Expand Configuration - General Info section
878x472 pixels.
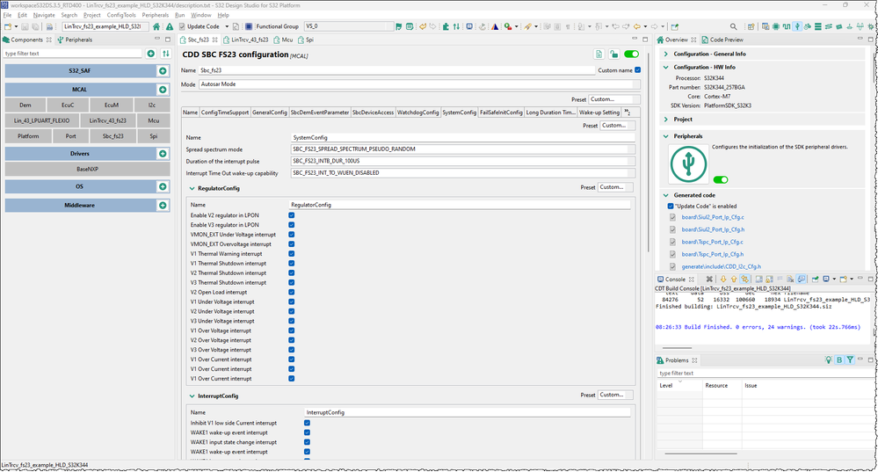click(x=666, y=54)
